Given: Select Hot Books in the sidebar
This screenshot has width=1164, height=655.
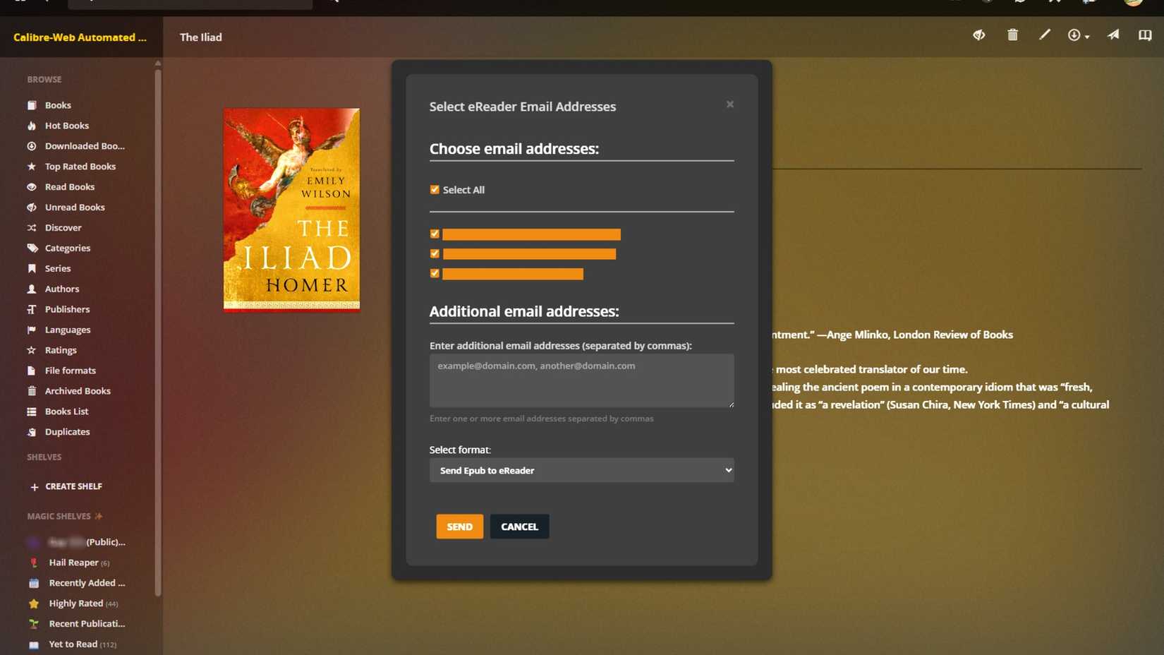Looking at the screenshot, I should click(x=66, y=125).
